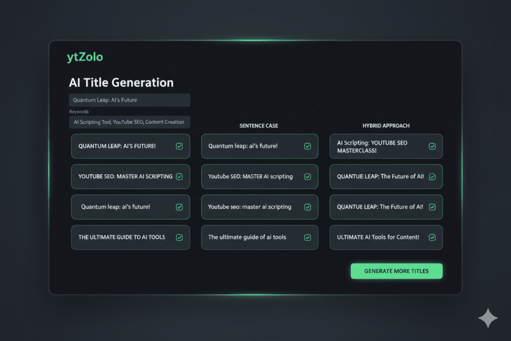
Task: Uncheck the "ULTIMATE AI Tools for Content!" title
Action: [x=432, y=238]
